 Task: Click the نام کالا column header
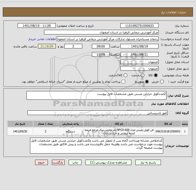(119, 124)
